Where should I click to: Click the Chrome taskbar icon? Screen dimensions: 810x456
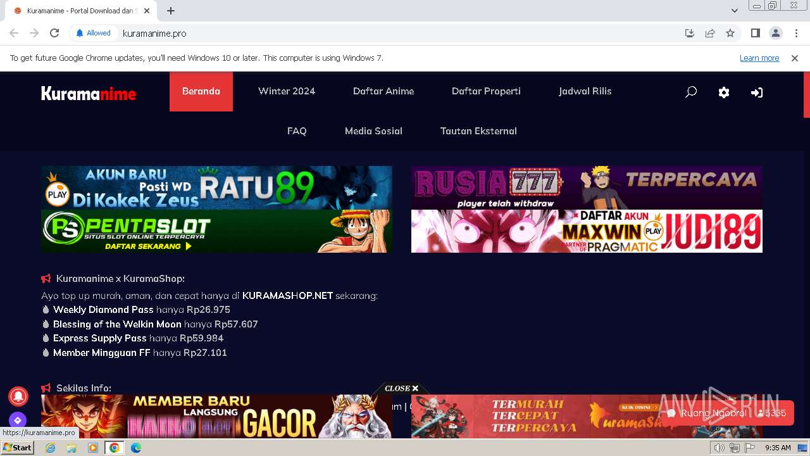[115, 448]
